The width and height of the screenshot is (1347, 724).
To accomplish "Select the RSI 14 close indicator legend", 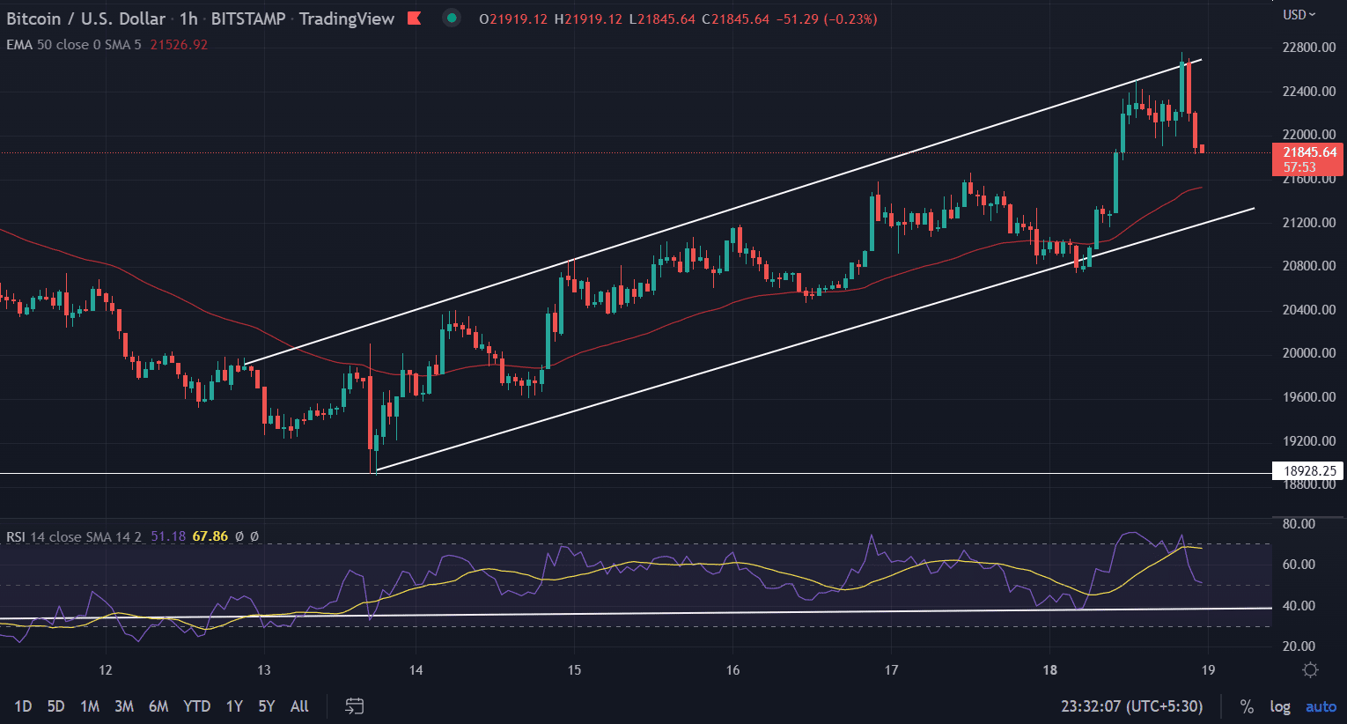I will pos(74,536).
